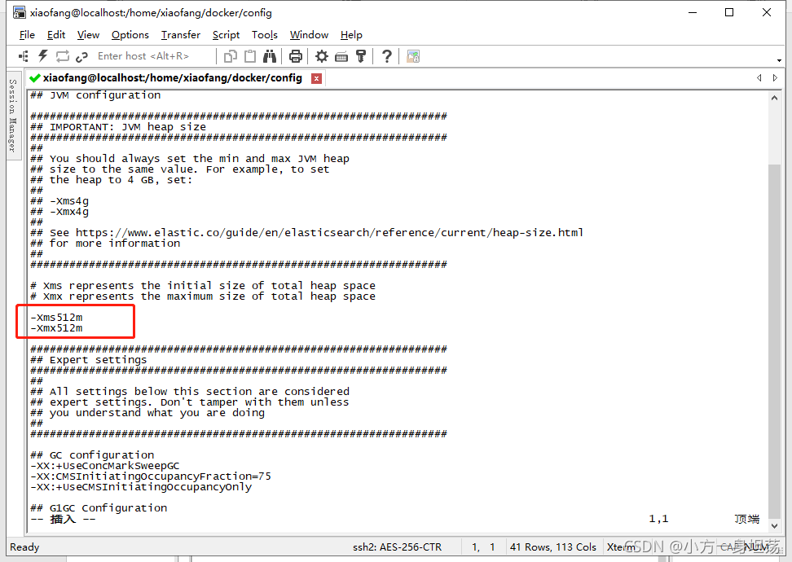Click the 'ssh2: AES-256-CTR' status bar entry
Viewport: 792px width, 562px height.
[x=397, y=547]
